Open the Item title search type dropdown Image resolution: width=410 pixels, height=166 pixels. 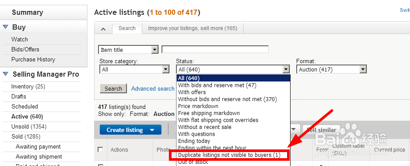155,49
